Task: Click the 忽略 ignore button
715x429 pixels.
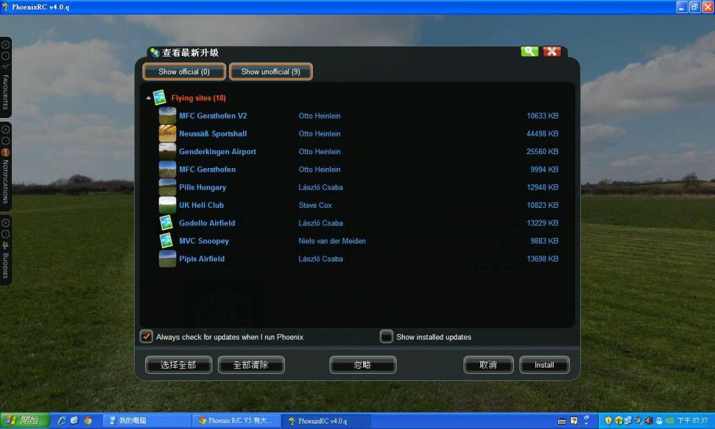Action: 363,365
